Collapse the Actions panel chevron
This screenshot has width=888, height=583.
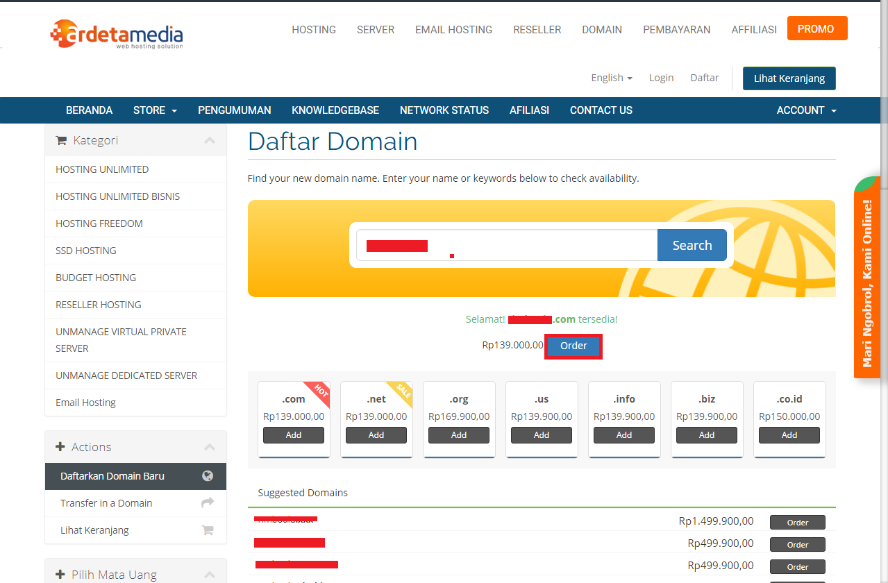click(x=210, y=447)
